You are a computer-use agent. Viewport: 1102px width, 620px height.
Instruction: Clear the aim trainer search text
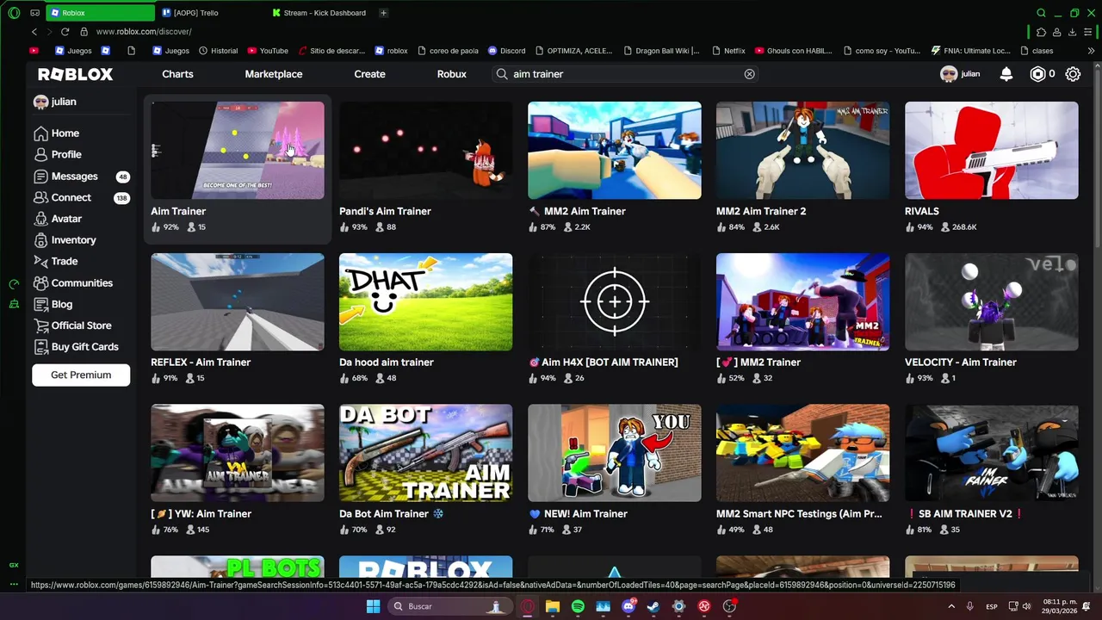[749, 74]
